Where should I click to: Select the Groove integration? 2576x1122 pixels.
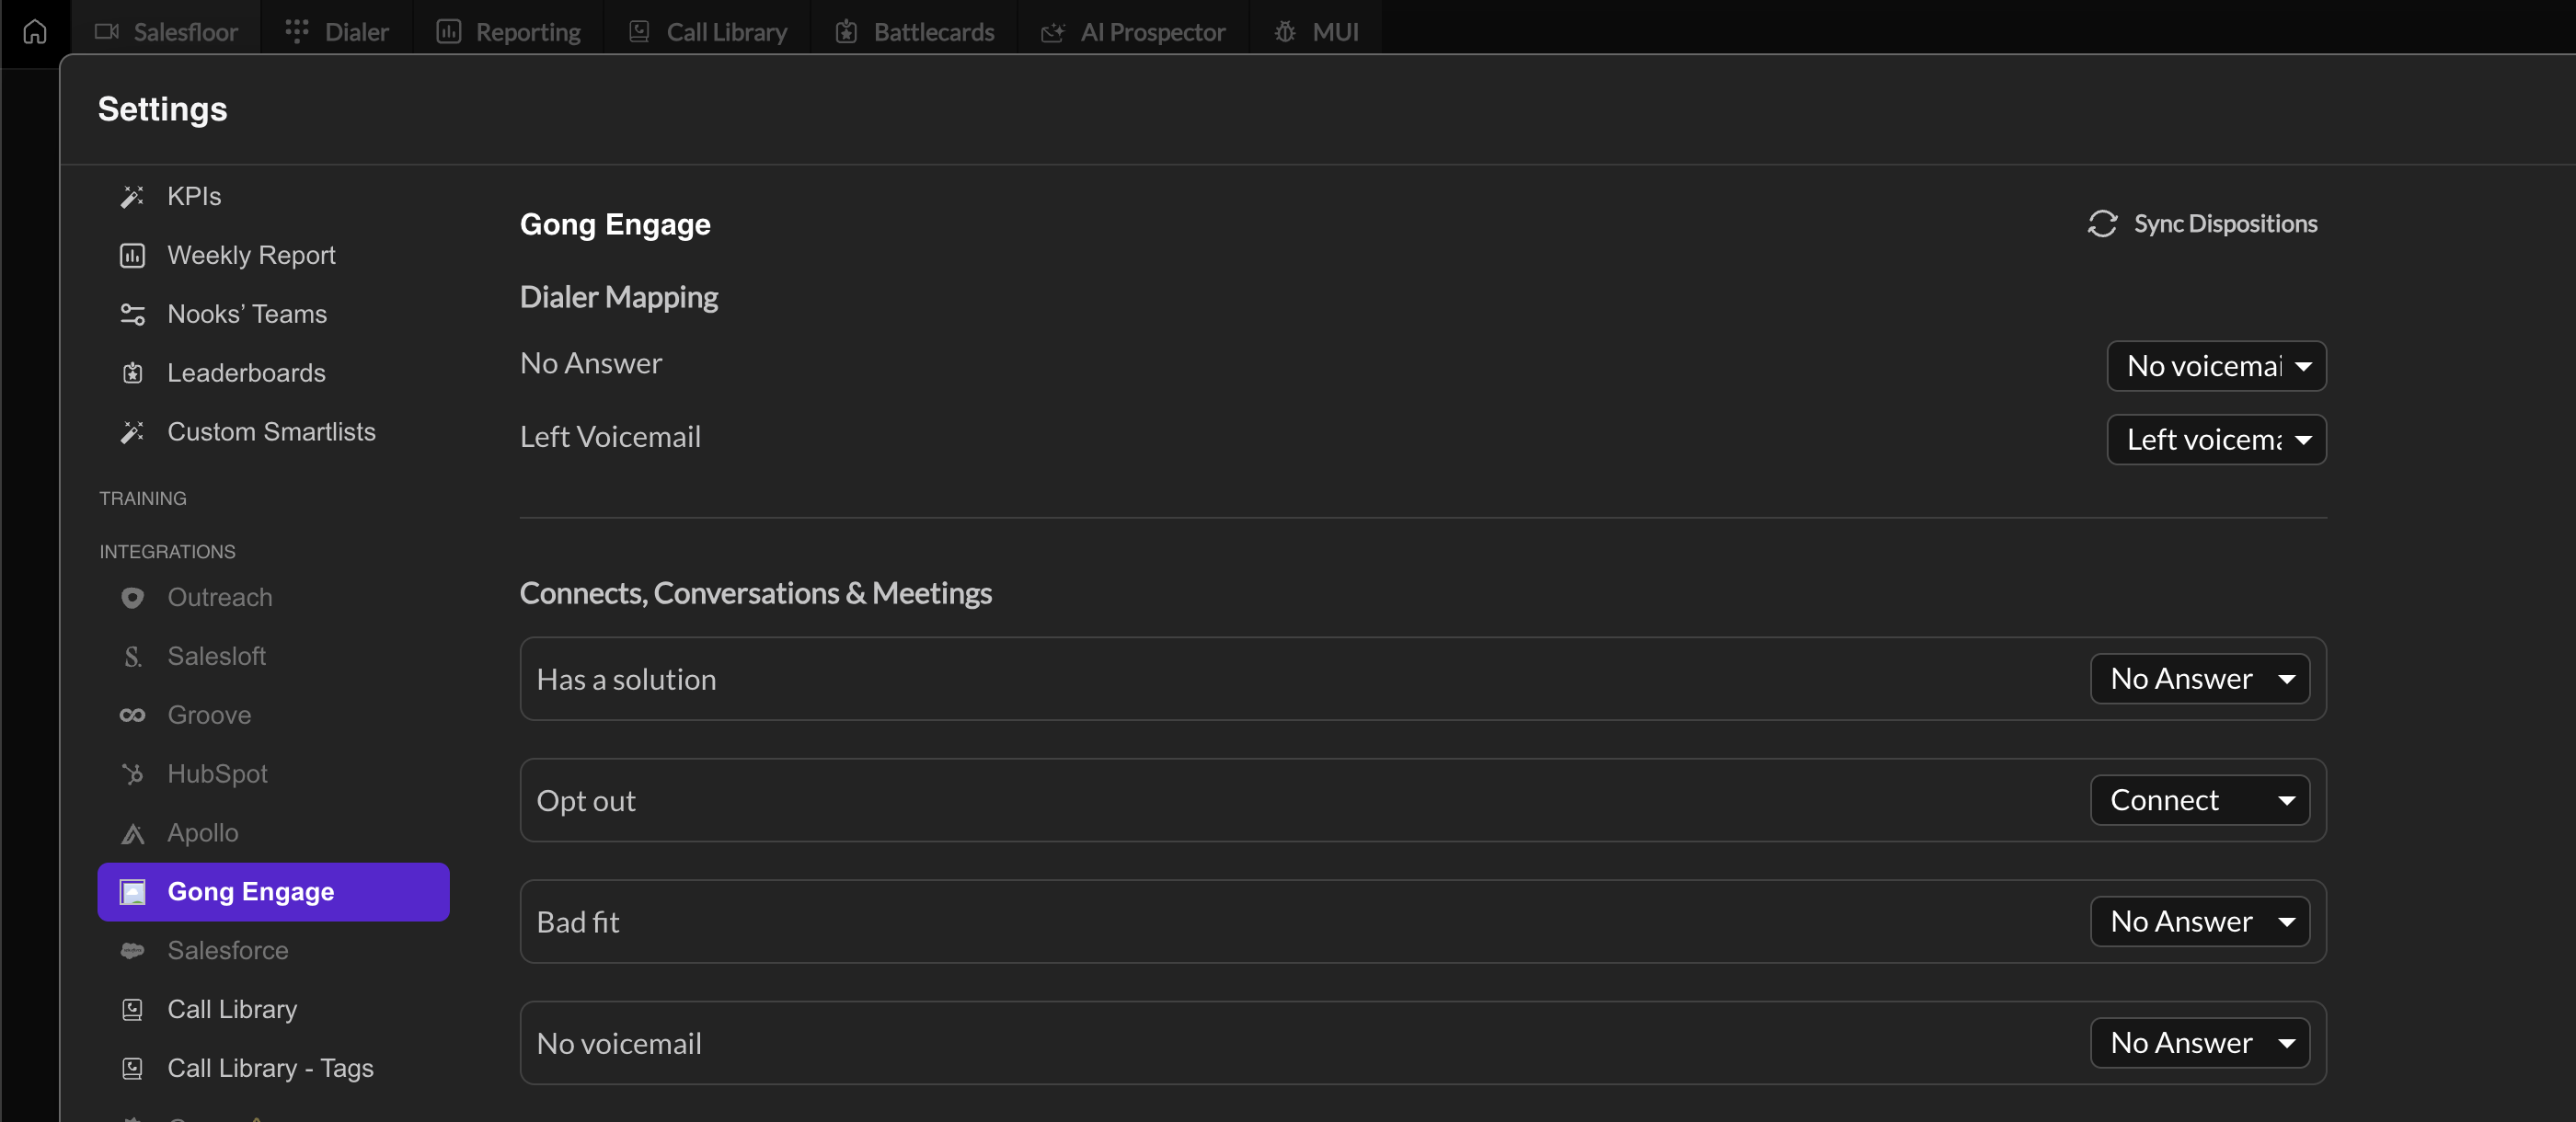pos(274,715)
